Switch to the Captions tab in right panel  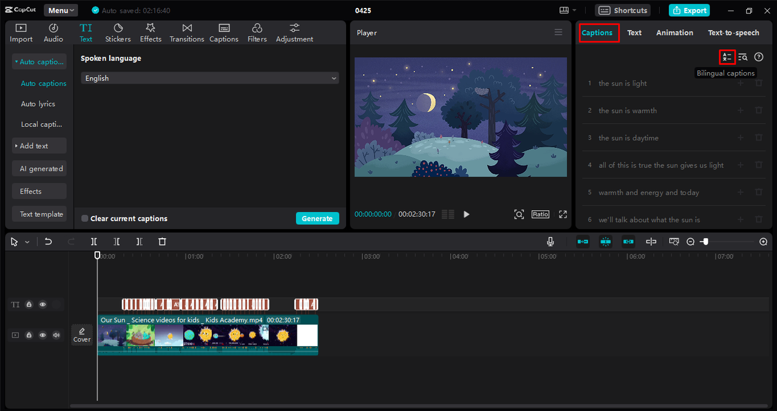[597, 33]
